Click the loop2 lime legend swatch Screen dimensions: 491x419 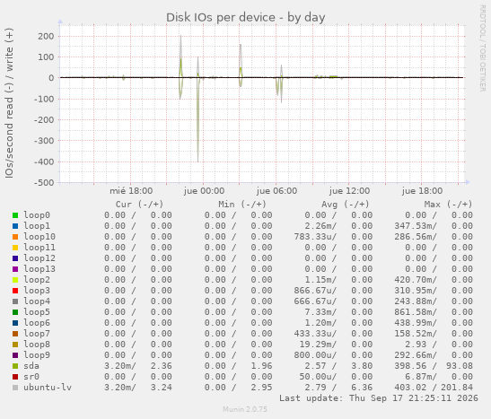[15, 280]
